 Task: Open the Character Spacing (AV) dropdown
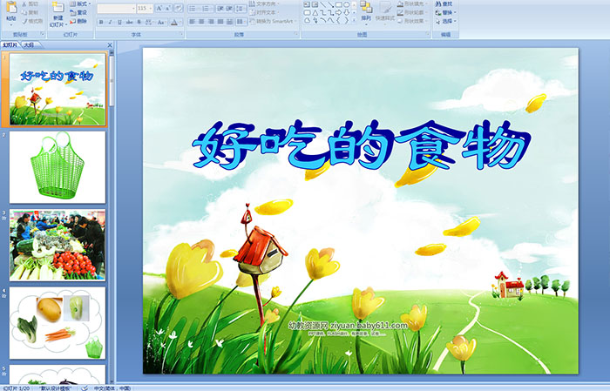point(149,22)
